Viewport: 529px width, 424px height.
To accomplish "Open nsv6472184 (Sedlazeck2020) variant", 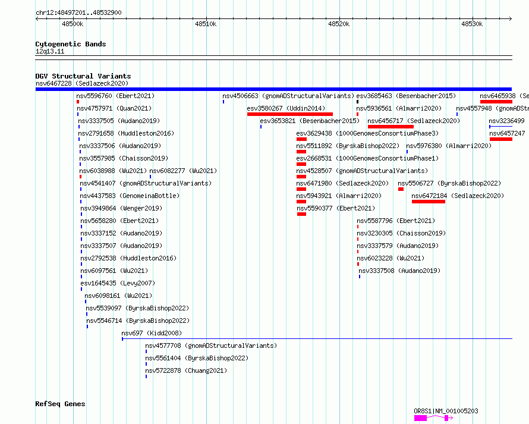I will point(458,196).
